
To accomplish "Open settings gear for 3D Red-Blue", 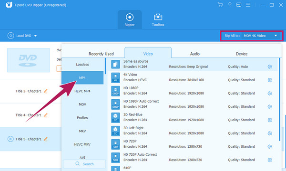I will point(270,120).
